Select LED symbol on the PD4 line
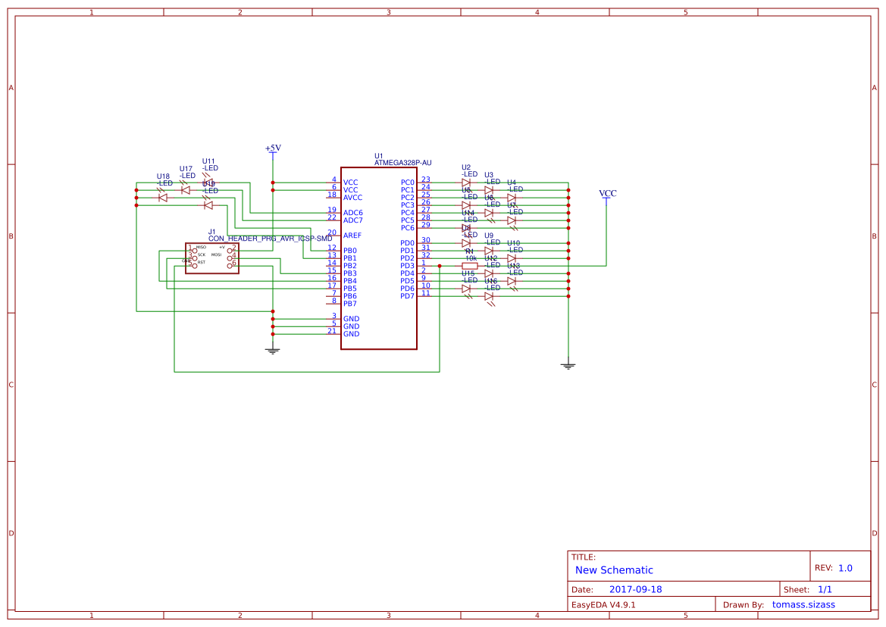 point(489,273)
